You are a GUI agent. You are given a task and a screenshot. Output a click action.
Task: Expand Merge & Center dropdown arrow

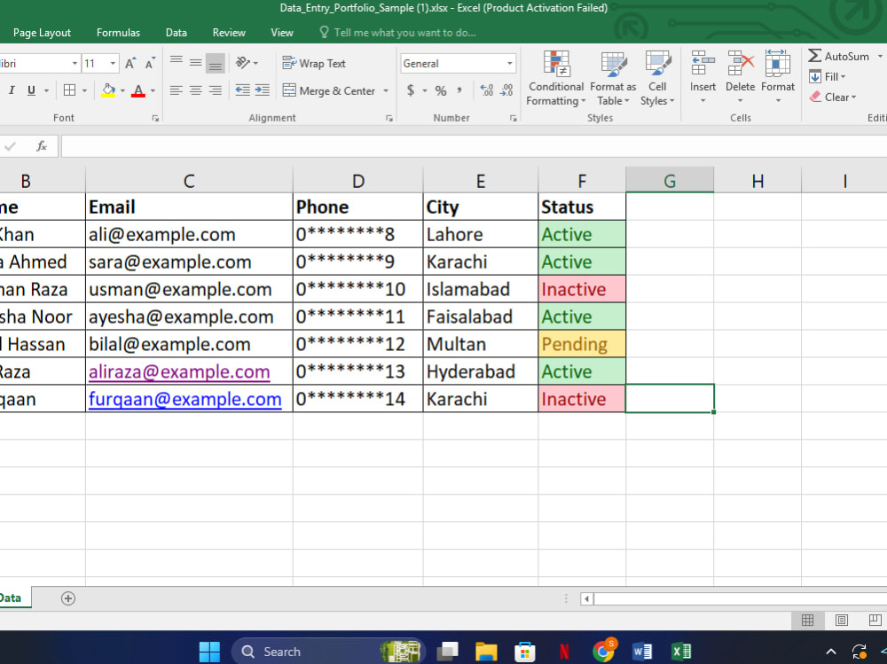pyautogui.click(x=386, y=90)
